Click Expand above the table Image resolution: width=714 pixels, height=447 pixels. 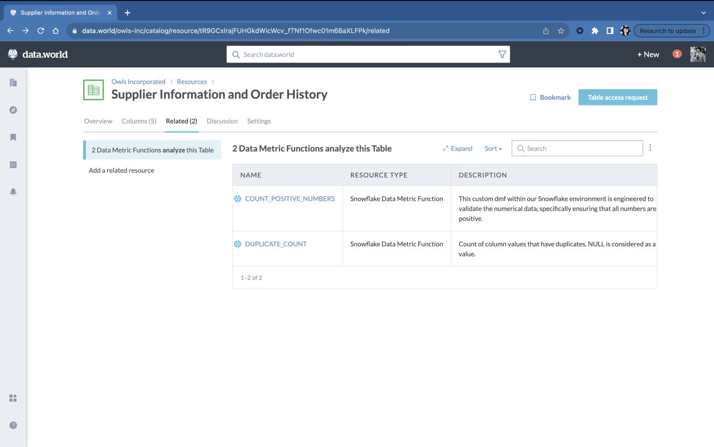coord(457,148)
